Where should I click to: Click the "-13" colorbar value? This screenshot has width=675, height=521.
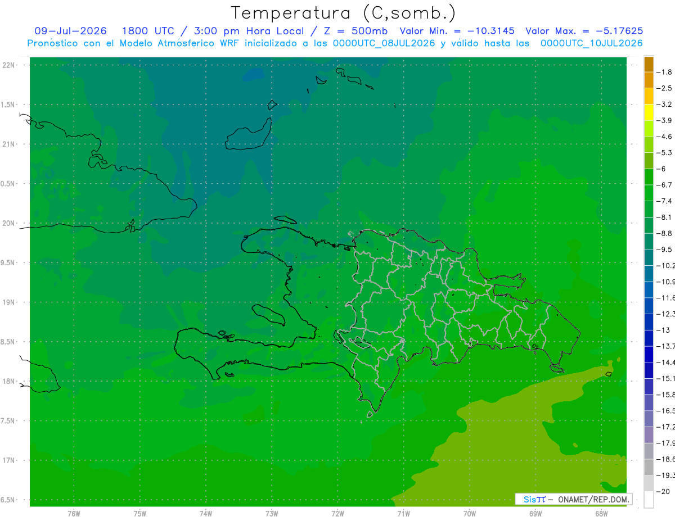[x=662, y=330]
